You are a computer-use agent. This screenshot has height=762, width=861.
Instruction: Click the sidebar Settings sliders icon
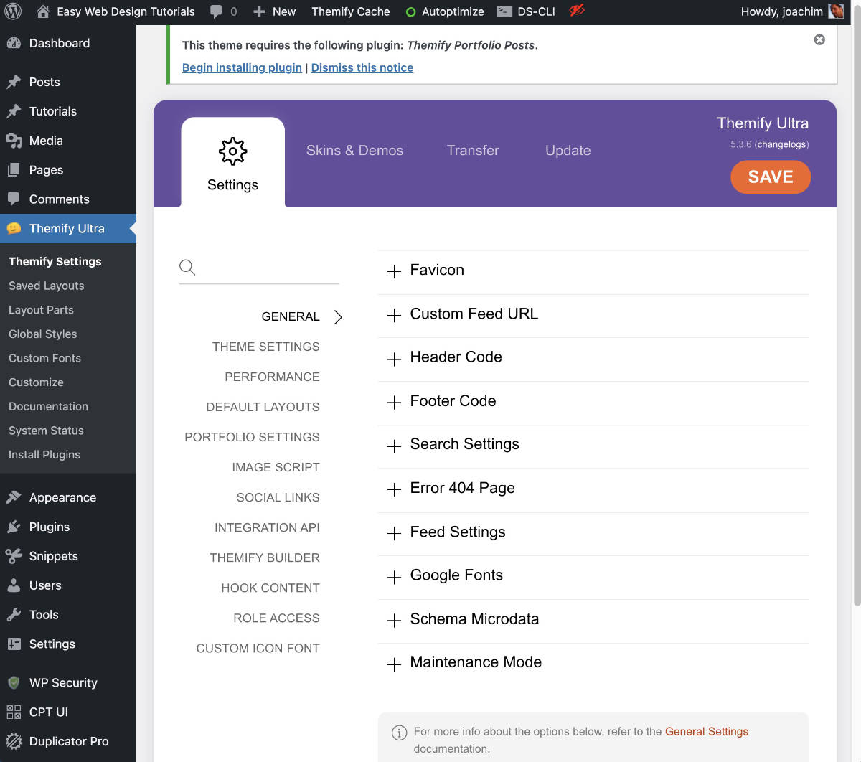(14, 644)
